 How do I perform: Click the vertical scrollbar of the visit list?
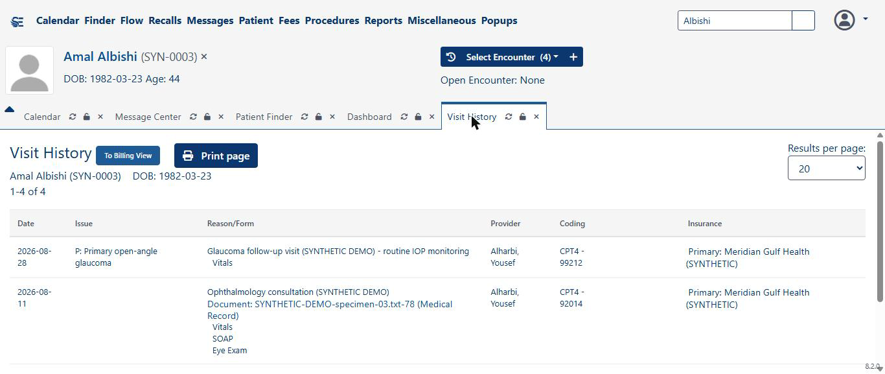pyautogui.click(x=880, y=220)
